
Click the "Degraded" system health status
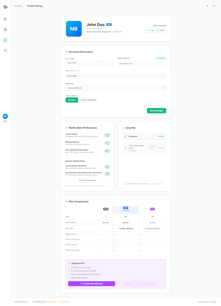[x=52, y=302]
